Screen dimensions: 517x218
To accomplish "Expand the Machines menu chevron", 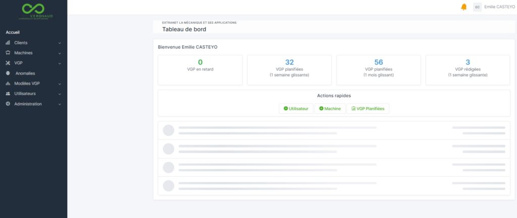I will (x=60, y=53).
